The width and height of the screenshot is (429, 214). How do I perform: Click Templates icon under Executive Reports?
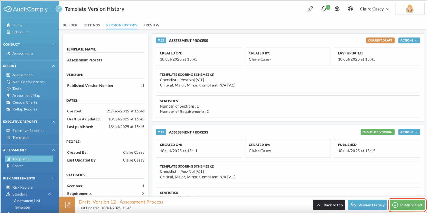point(9,137)
